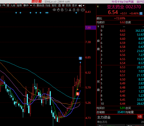
Task: Click the undo arrow icon
Action: tap(66, 10)
